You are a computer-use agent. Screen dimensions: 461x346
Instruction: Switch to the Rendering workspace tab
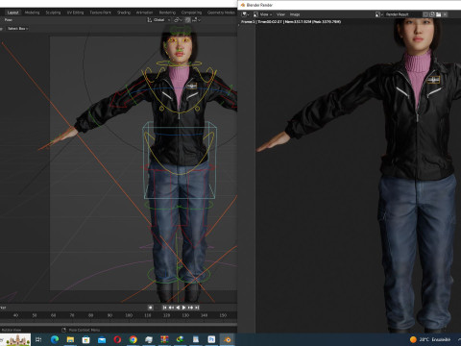point(167,12)
